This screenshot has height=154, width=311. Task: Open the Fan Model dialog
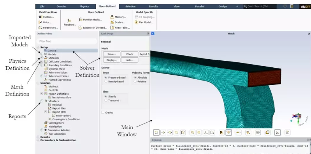point(144,22)
